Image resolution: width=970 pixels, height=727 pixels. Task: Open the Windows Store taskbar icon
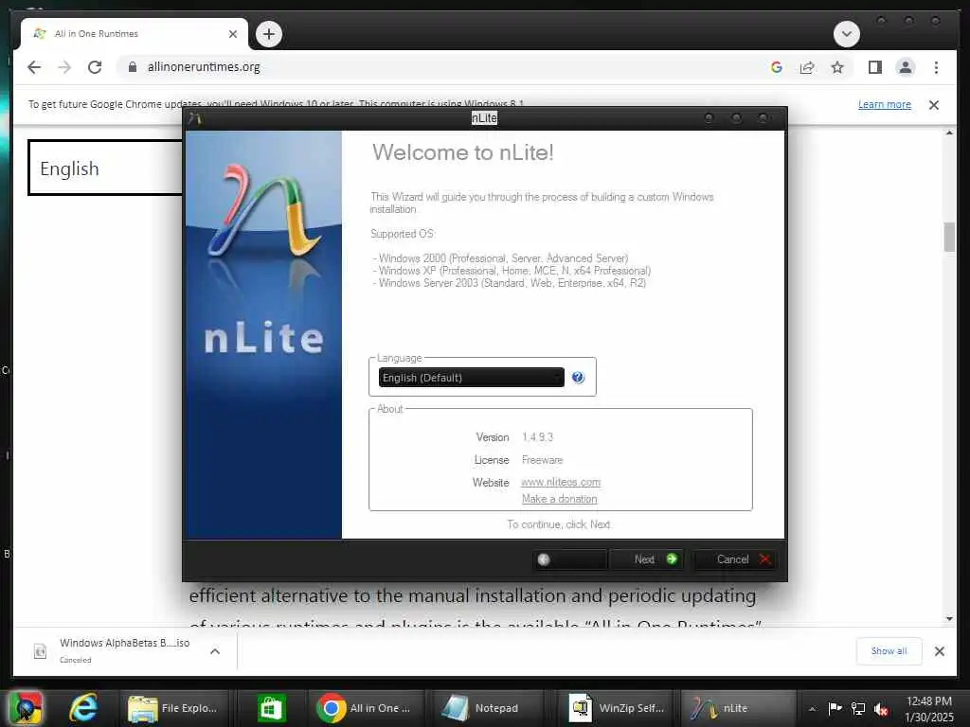270,708
